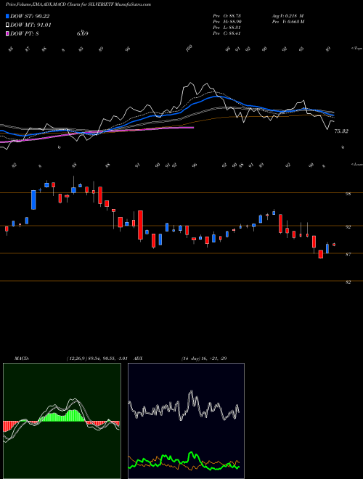The image size is (363, 479).
Task: Click the 'Pre V: 0.663 M' volume text
Action: [x=287, y=22]
